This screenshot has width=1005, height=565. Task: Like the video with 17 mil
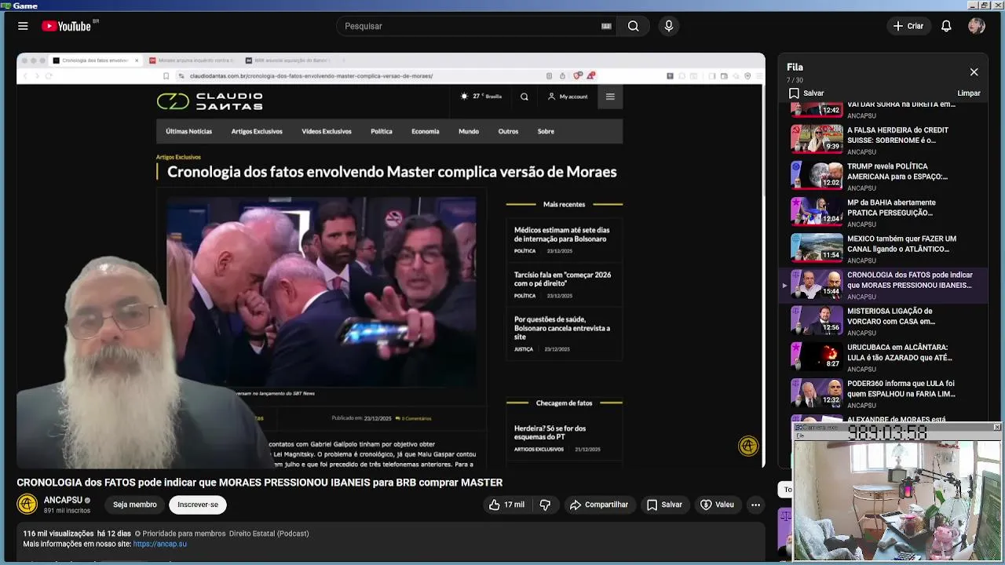click(x=506, y=505)
